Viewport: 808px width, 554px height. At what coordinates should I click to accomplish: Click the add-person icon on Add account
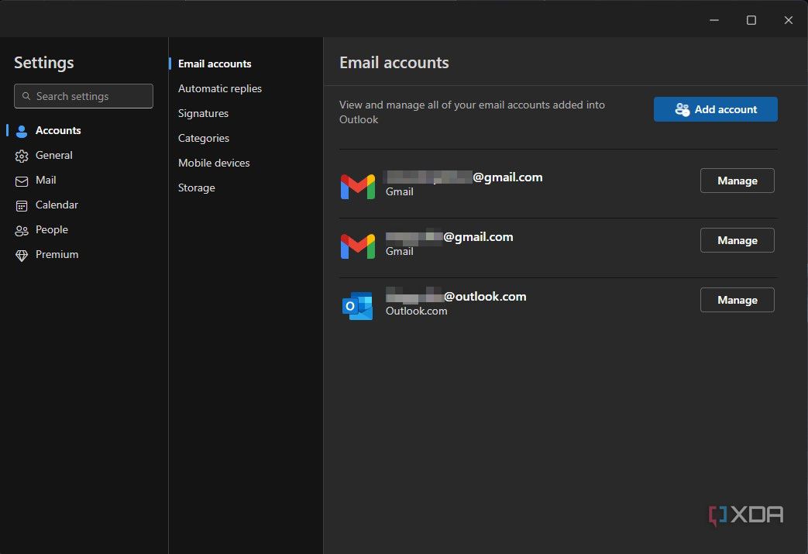[x=683, y=109]
